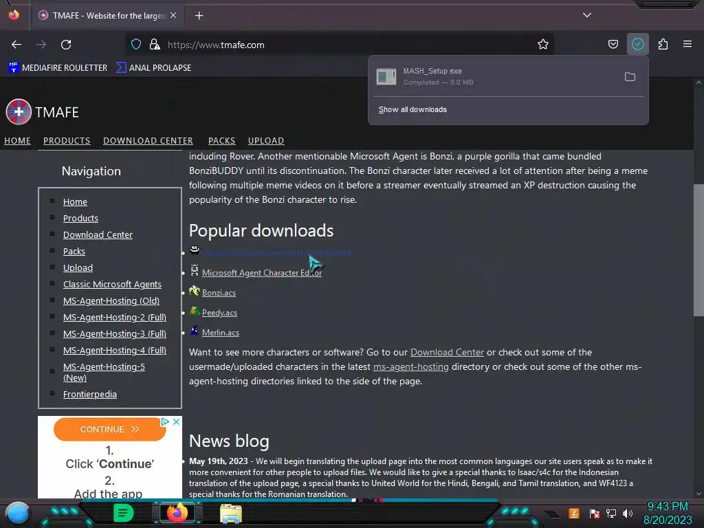This screenshot has height=528, width=704.
Task: Open the MEDIAFIRE ROULETTER bookmark
Action: (x=58, y=68)
